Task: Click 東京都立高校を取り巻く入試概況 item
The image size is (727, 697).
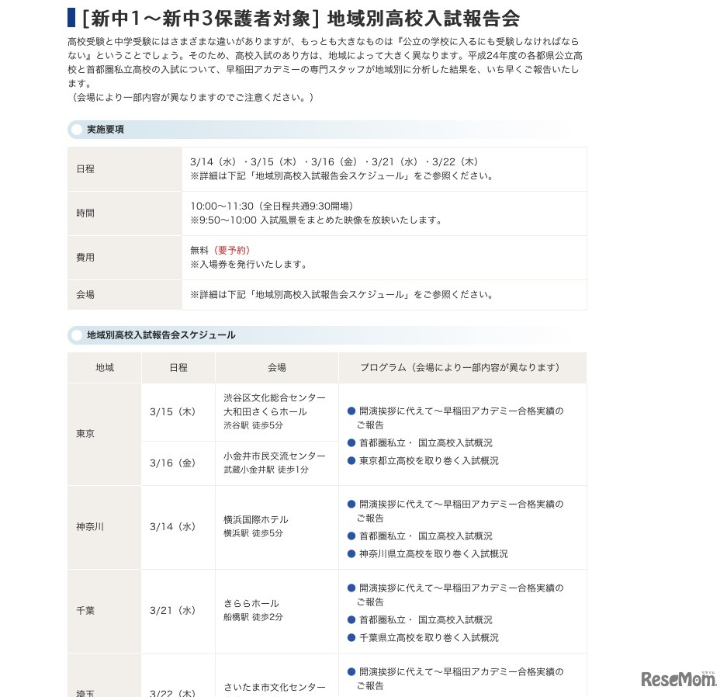Action: (x=429, y=461)
